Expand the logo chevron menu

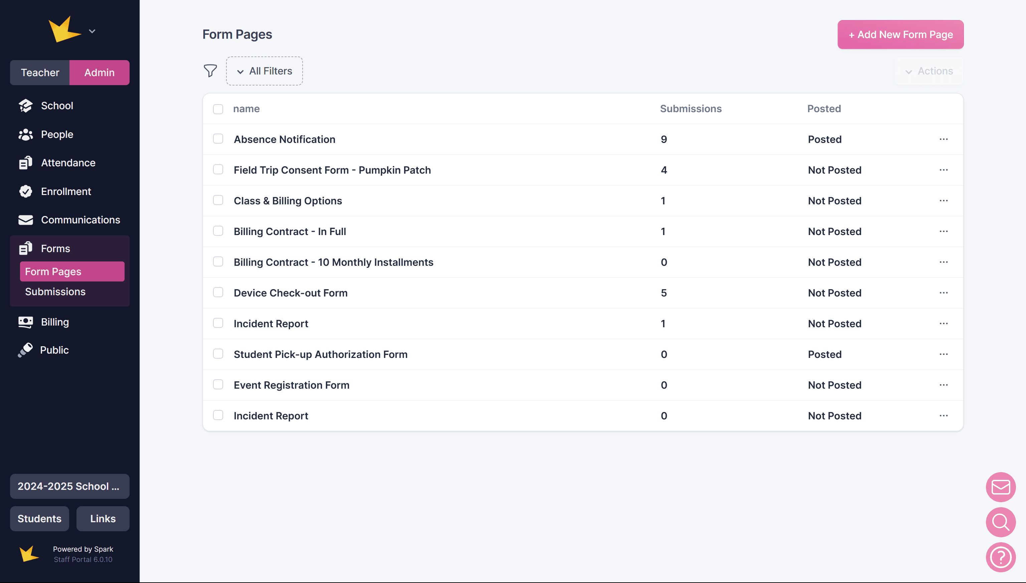92,31
